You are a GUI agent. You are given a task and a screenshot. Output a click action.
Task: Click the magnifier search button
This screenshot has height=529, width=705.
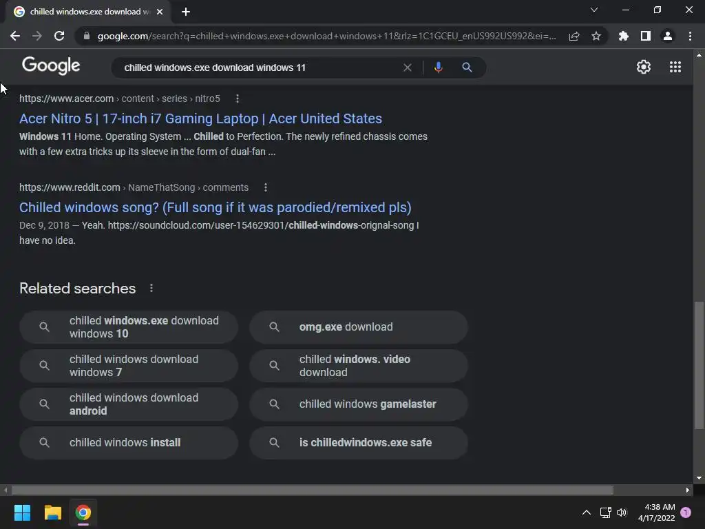click(467, 68)
